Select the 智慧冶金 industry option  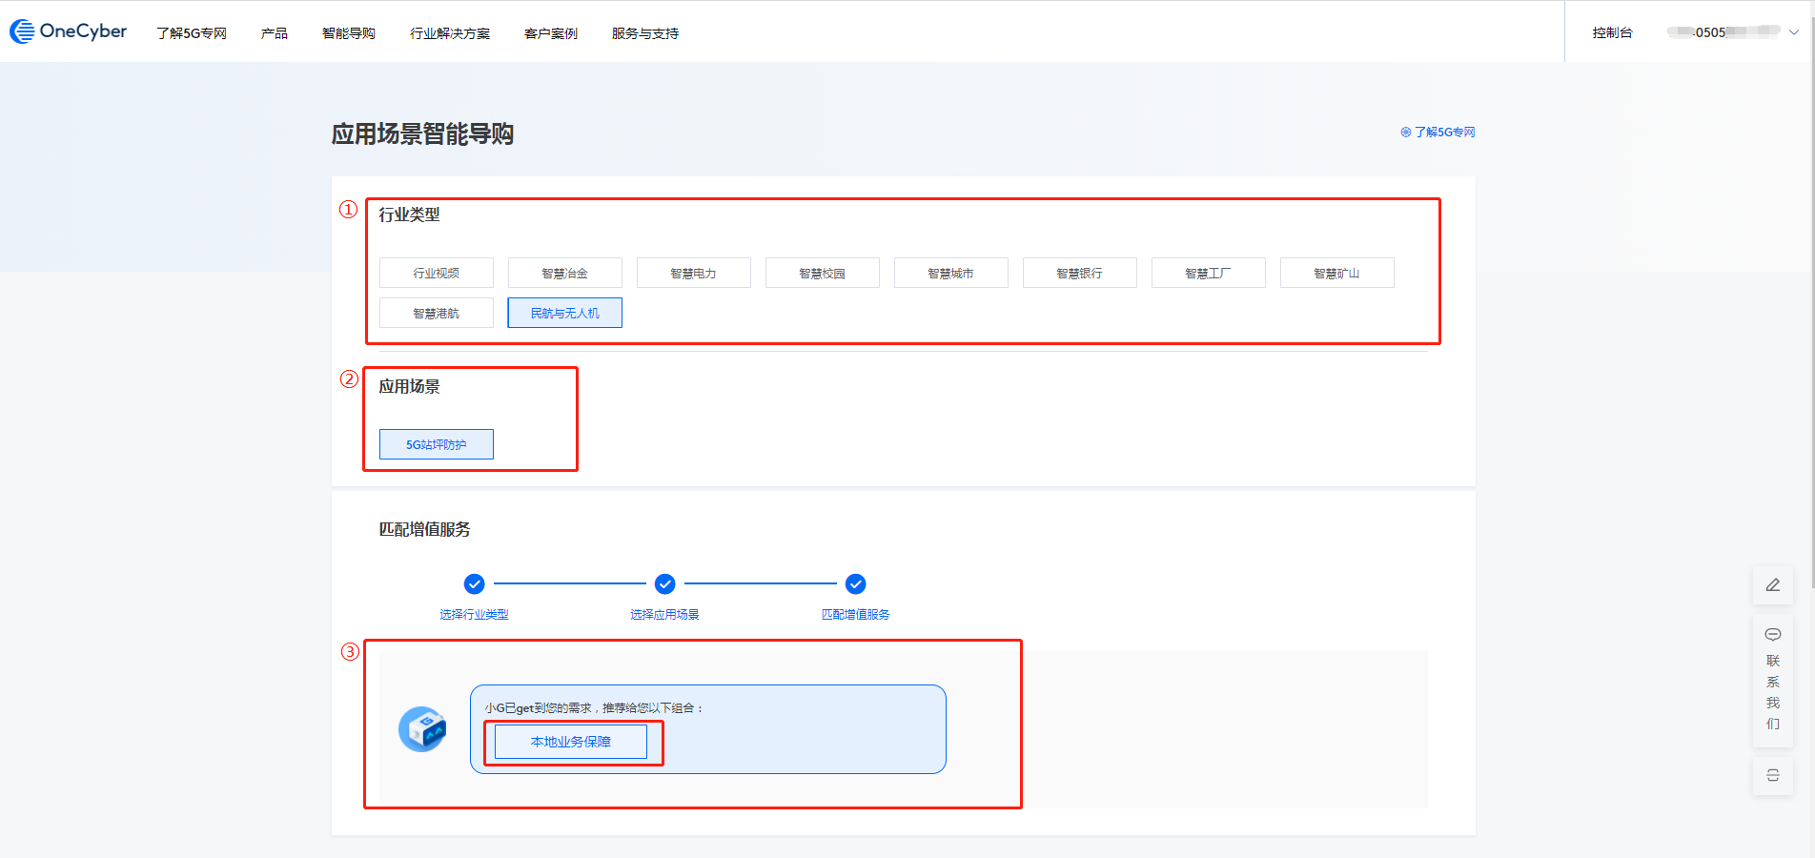[564, 273]
